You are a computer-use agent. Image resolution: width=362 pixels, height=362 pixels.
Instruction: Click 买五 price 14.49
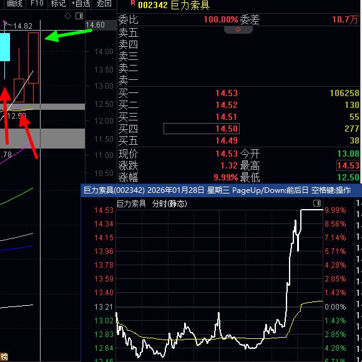(x=227, y=140)
